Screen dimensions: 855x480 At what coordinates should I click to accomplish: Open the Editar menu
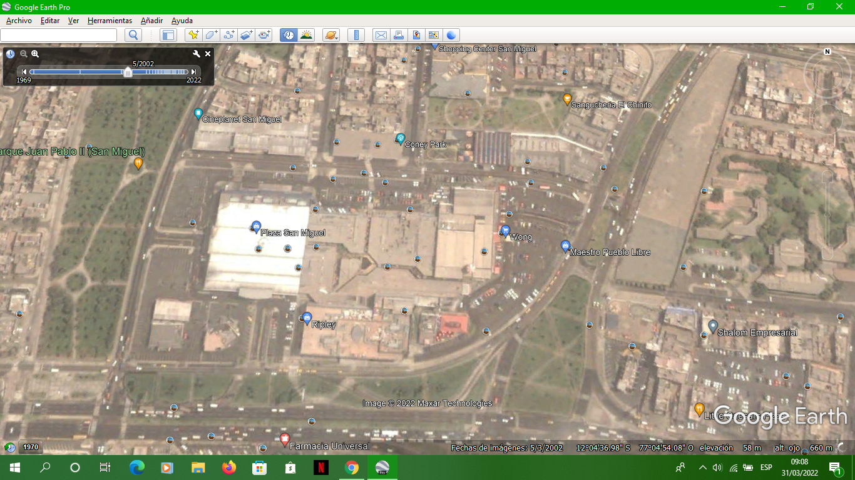click(x=50, y=21)
